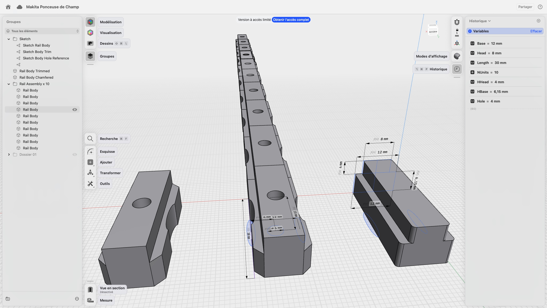Open the Ajouter plus tool icon
The image size is (547, 308).
90,162
